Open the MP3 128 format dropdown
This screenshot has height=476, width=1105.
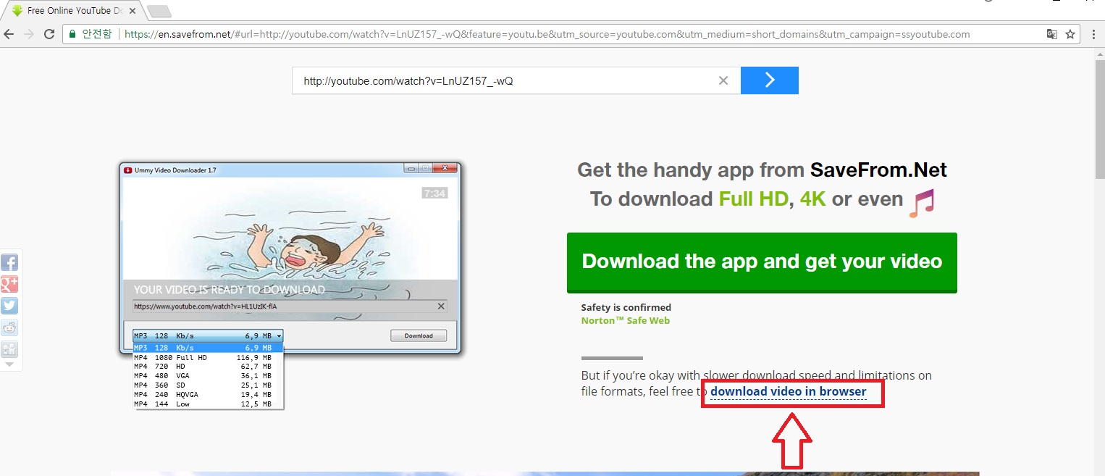[x=208, y=335]
